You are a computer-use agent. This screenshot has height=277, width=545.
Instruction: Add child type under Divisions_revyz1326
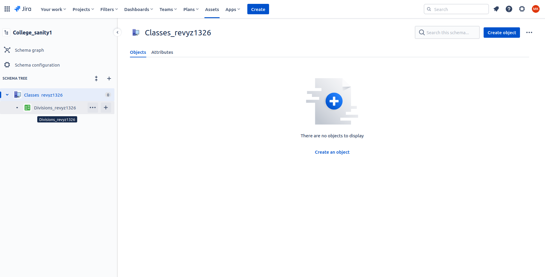tap(106, 108)
